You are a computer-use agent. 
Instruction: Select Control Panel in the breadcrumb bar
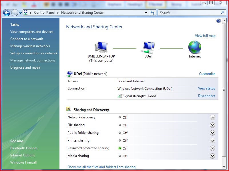(x=44, y=13)
